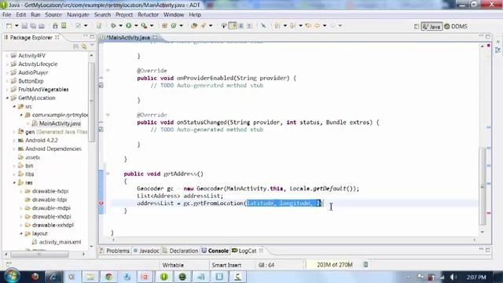Collapse the src folder node
This screenshot has width=503, height=283.
(14, 106)
